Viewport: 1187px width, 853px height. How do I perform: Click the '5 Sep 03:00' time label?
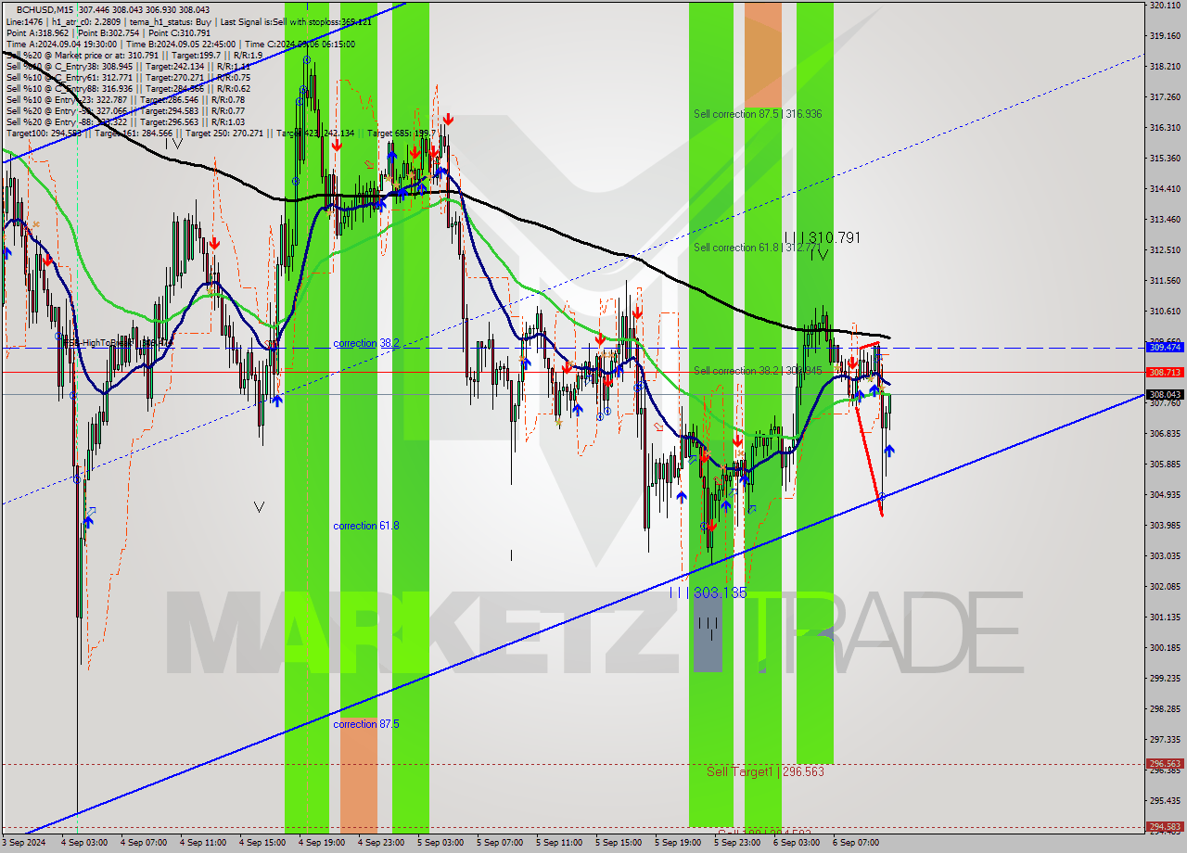pos(441,843)
